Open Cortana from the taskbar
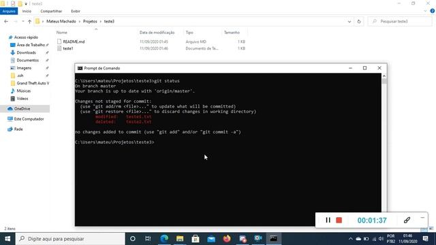 [x=133, y=239]
